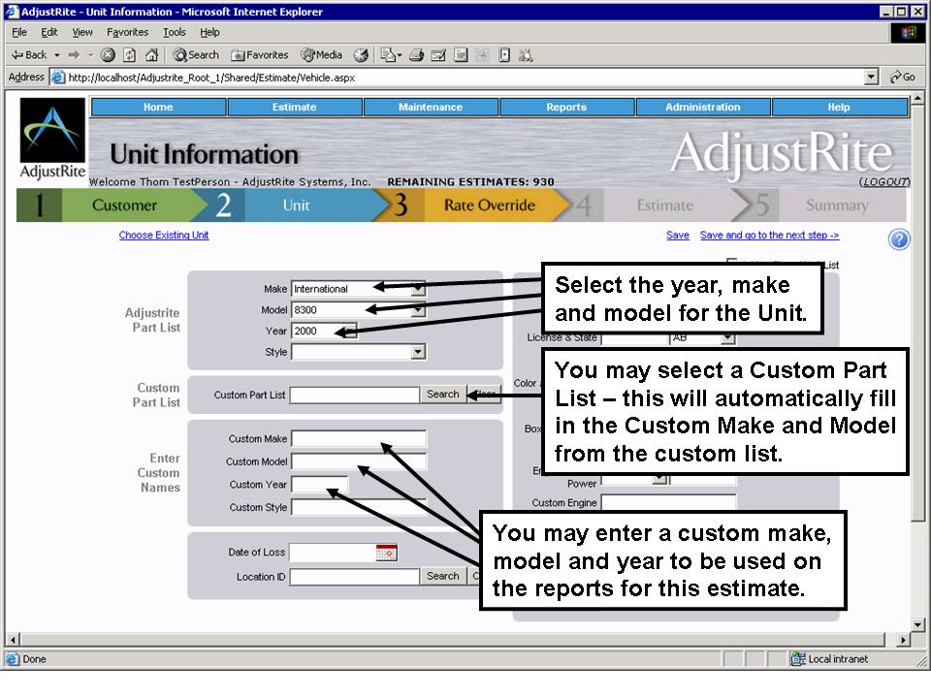Click the Save link

click(x=678, y=235)
